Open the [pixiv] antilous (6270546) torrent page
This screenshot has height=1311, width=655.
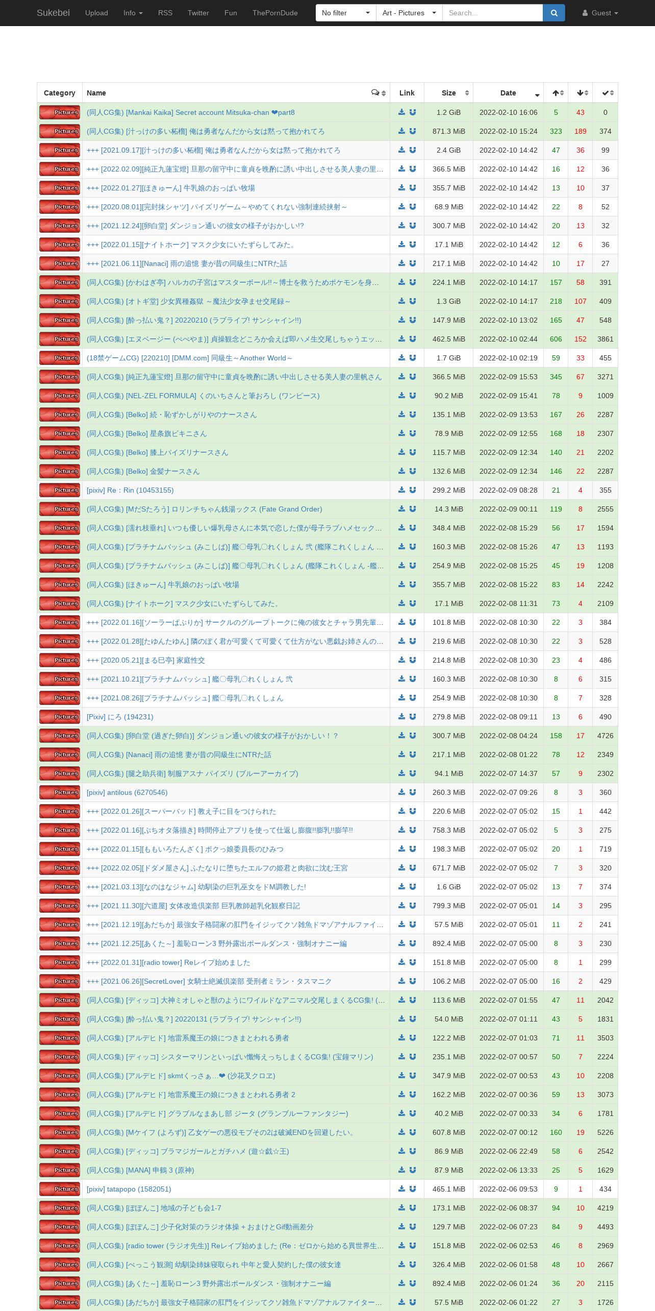coord(127,792)
